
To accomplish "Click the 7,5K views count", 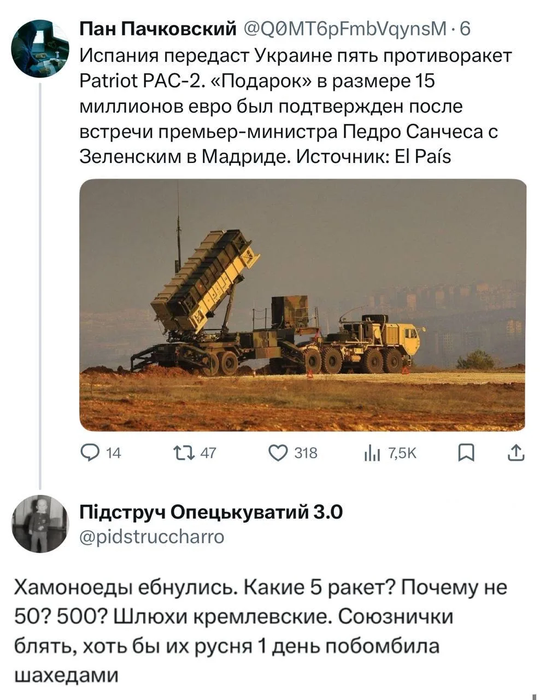I will [x=402, y=453].
